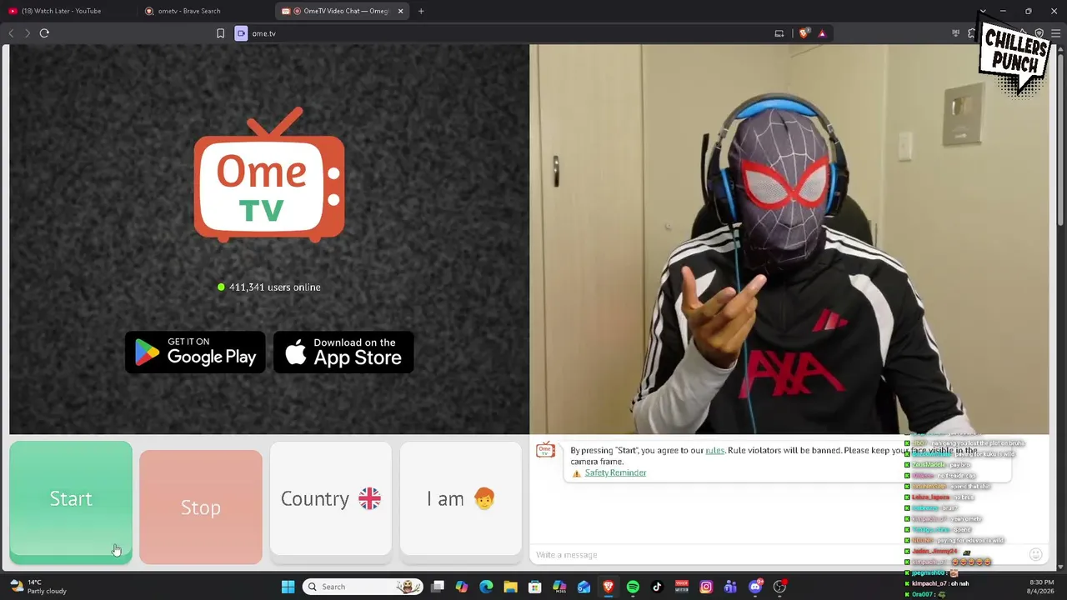Open Microsoft Copilot from taskbar
This screenshot has height=600, width=1067.
point(462,587)
